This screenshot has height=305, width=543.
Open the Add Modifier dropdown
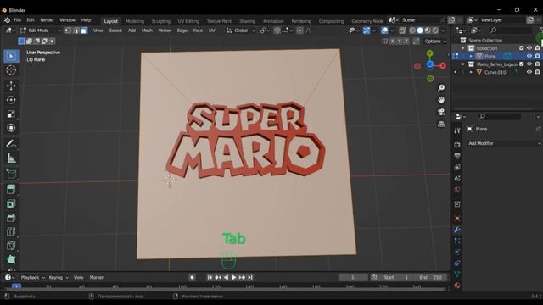tap(504, 143)
